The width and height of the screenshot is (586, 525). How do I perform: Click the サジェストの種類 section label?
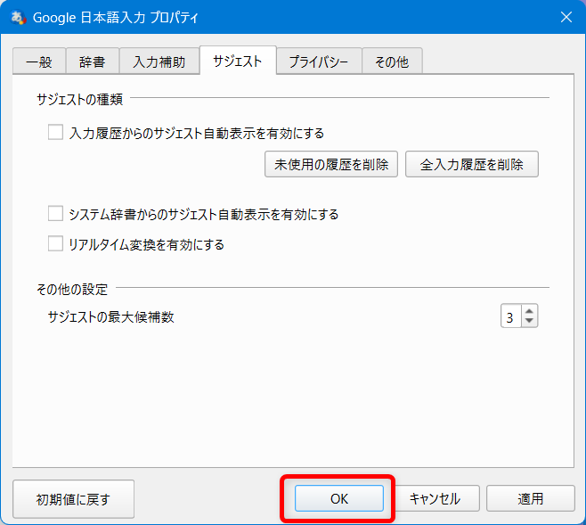(x=79, y=99)
